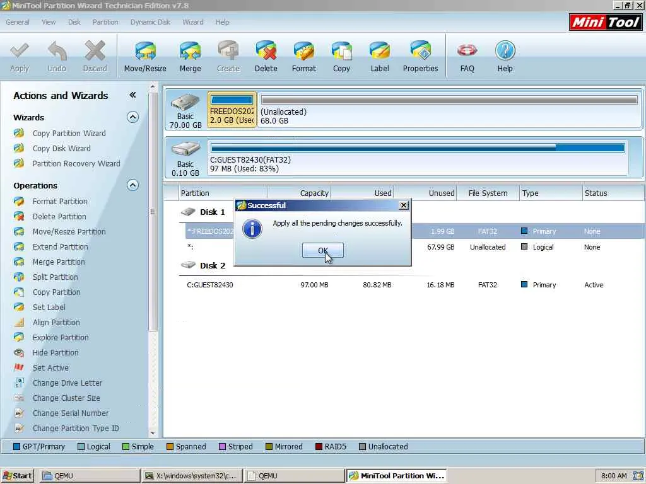Close the Successful dialog
This screenshot has width=646, height=484.
404,205
